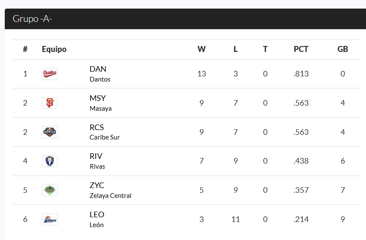
Task: Click the Grupo -A- header title
Action: (x=32, y=19)
